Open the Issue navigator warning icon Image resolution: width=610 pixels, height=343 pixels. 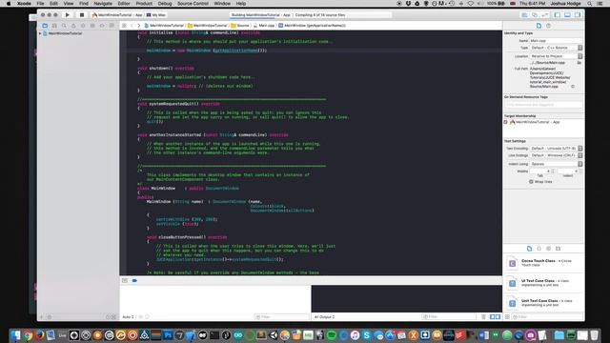73,26
